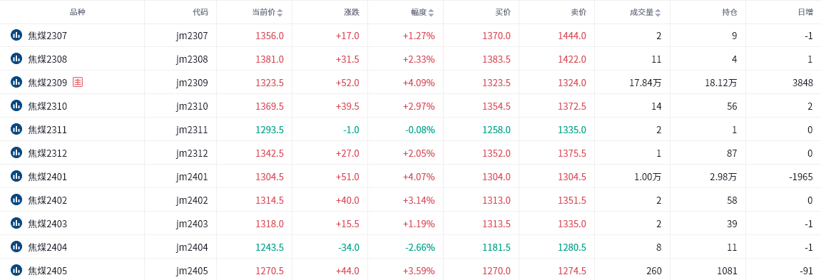Sort by 幅度 column arrows
Screen dimensions: 821x280
point(431,13)
